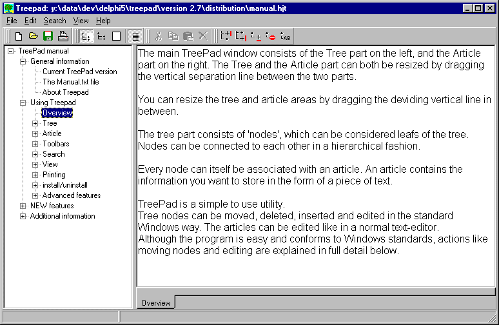499x325 pixels.
Task: Select the TreePad manual tree item
Action: 43,51
